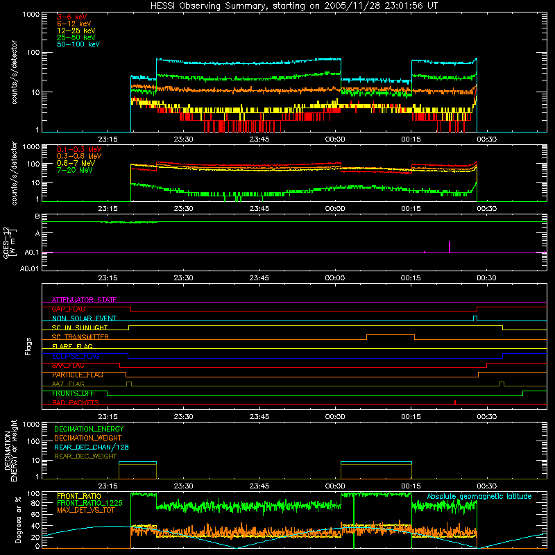Click the SAA_FLAG label
The width and height of the screenshot is (555, 555).
click(x=68, y=366)
